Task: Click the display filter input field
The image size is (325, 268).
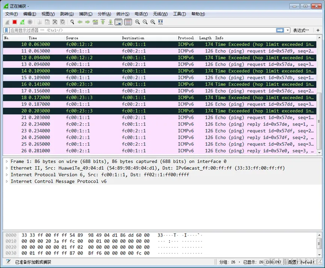Action: (143, 30)
